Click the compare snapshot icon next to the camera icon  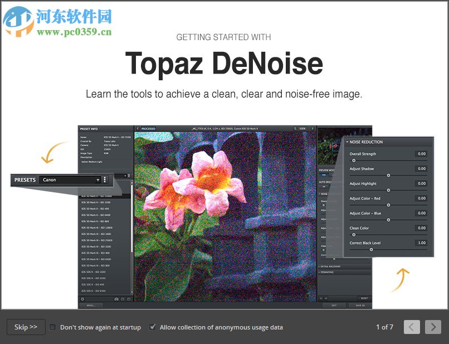click(x=123, y=299)
